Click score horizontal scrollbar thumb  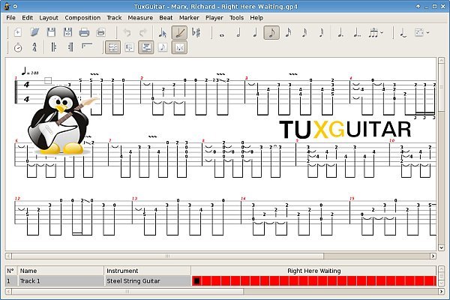(167, 256)
